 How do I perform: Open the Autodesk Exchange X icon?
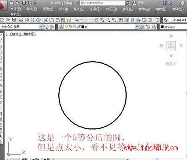click(x=165, y=3)
